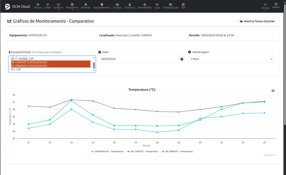Go to Grupos via the people icon

tap(117, 4)
